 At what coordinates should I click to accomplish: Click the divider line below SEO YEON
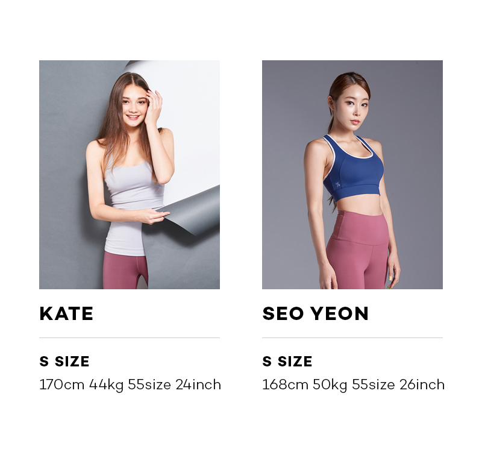coord(352,338)
